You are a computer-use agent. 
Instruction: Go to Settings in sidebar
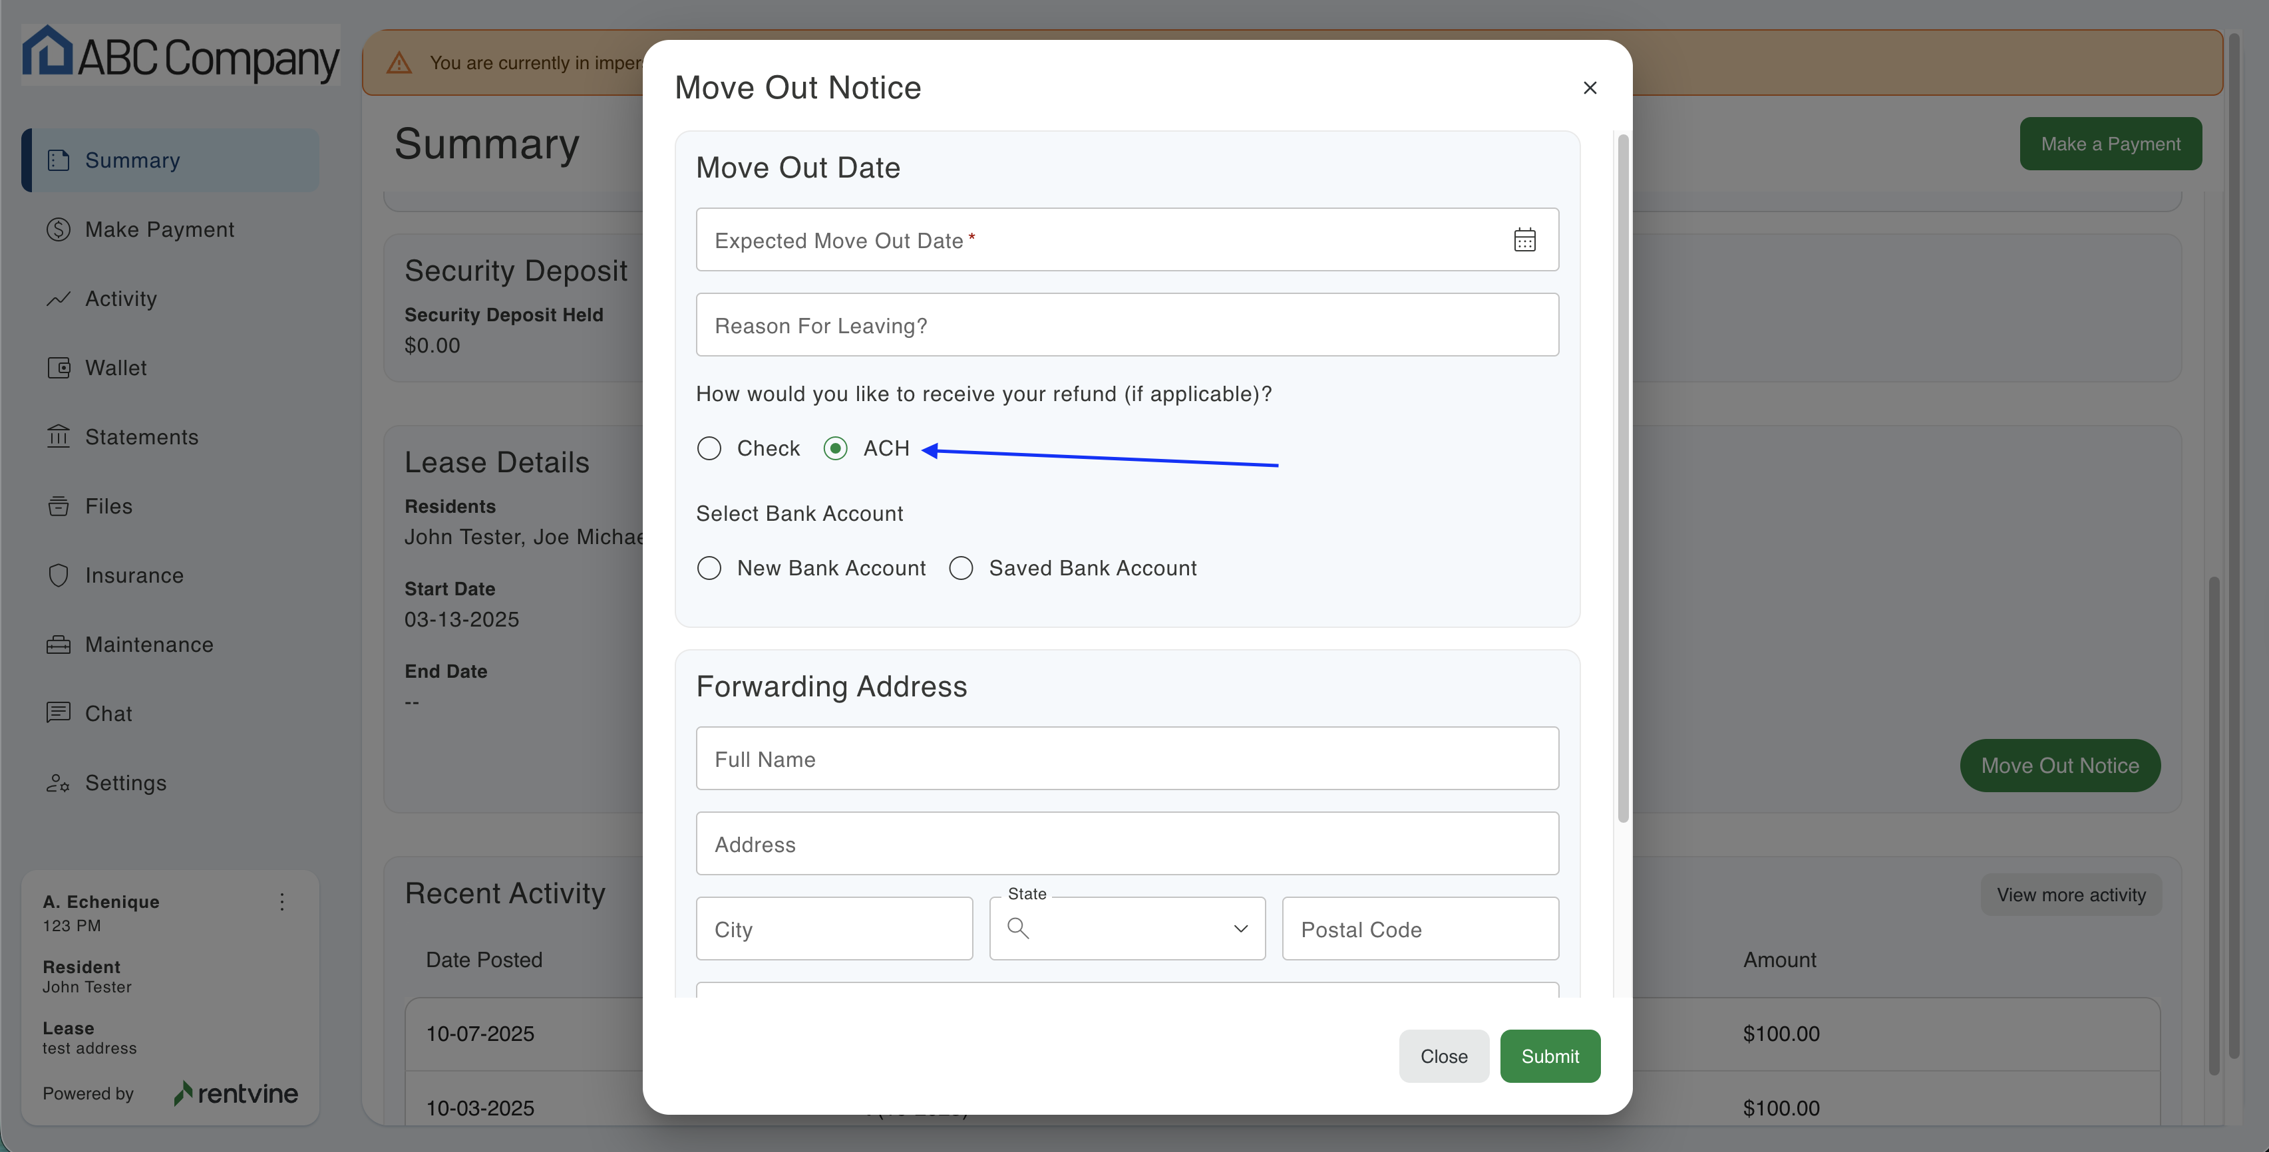(x=125, y=782)
